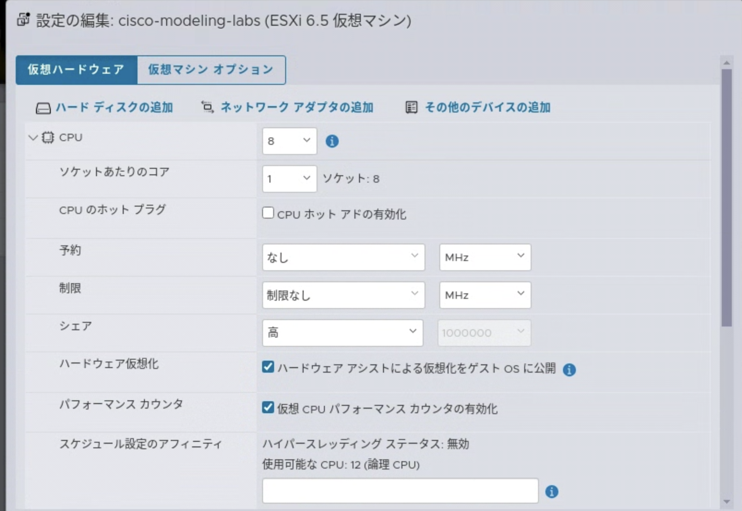Click the Add hard disk icon
The width and height of the screenshot is (742, 511).
point(42,107)
